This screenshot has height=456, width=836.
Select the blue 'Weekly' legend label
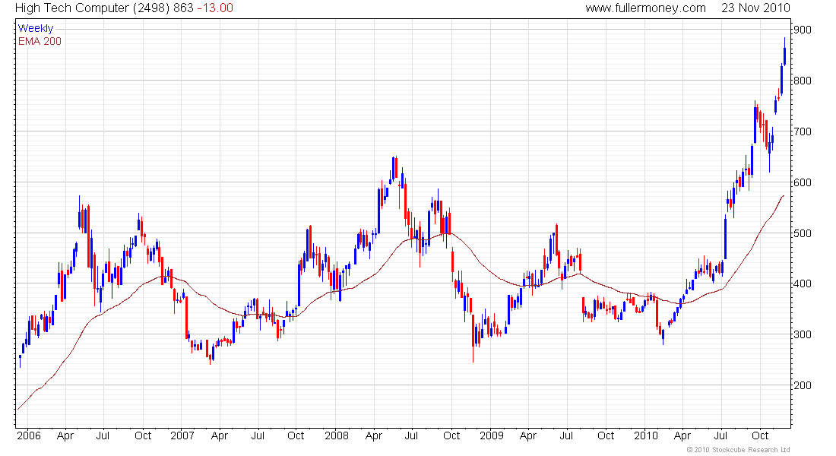point(36,28)
